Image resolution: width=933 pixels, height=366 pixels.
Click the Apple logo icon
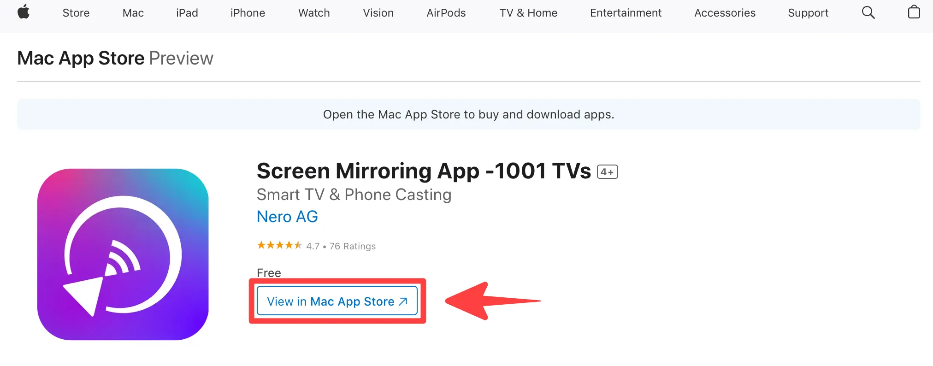coord(24,12)
